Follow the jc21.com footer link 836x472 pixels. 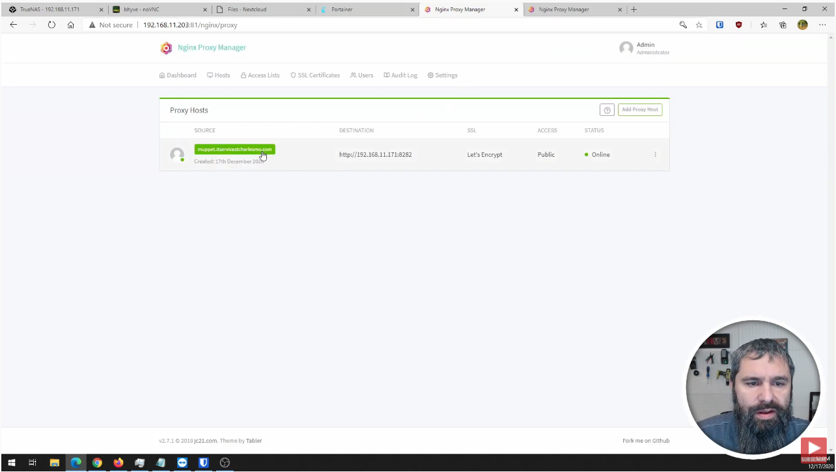[206, 441]
